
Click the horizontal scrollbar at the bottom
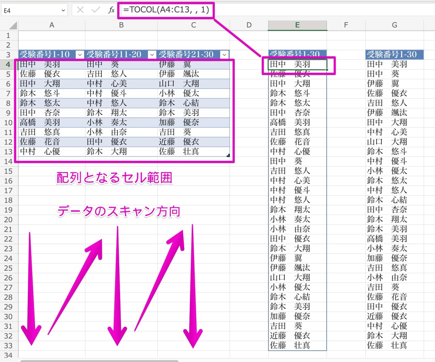point(99,360)
